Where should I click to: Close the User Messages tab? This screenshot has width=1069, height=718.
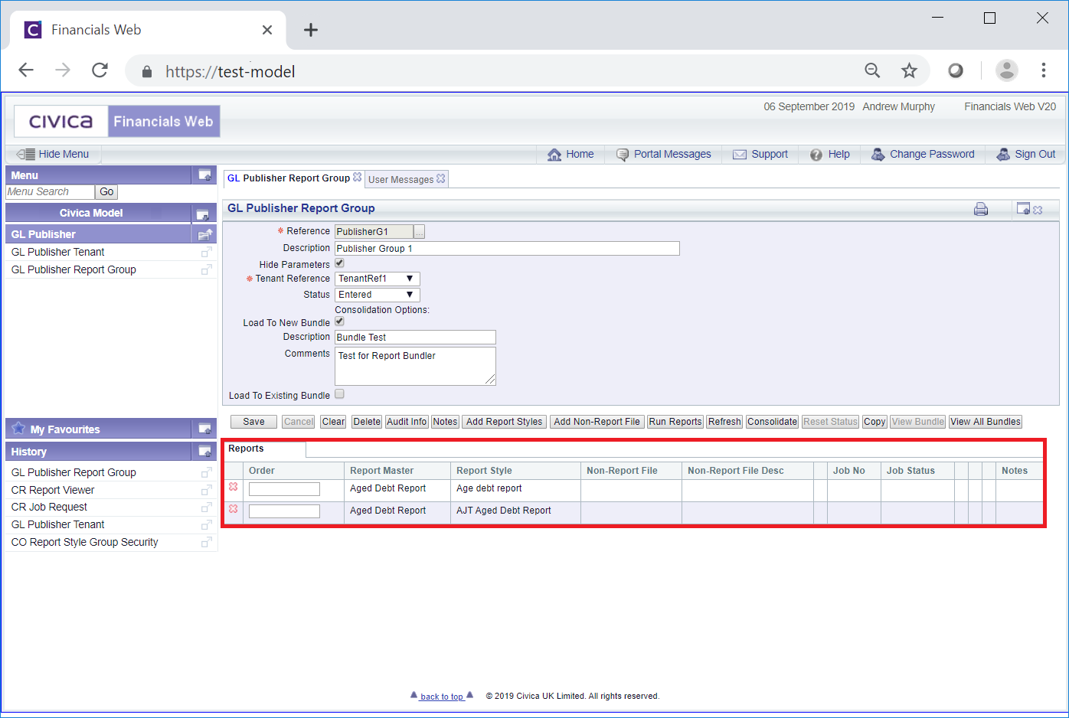click(x=440, y=178)
